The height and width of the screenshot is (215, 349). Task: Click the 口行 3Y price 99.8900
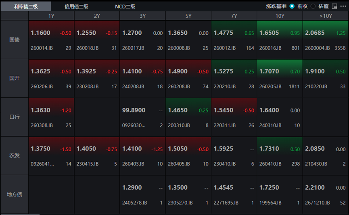click(x=134, y=110)
